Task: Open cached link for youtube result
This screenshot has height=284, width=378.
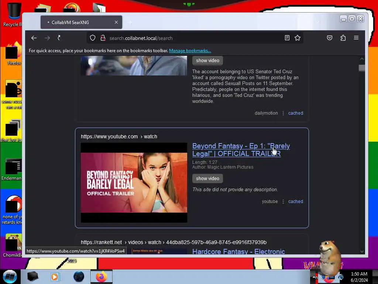Action: (296, 202)
